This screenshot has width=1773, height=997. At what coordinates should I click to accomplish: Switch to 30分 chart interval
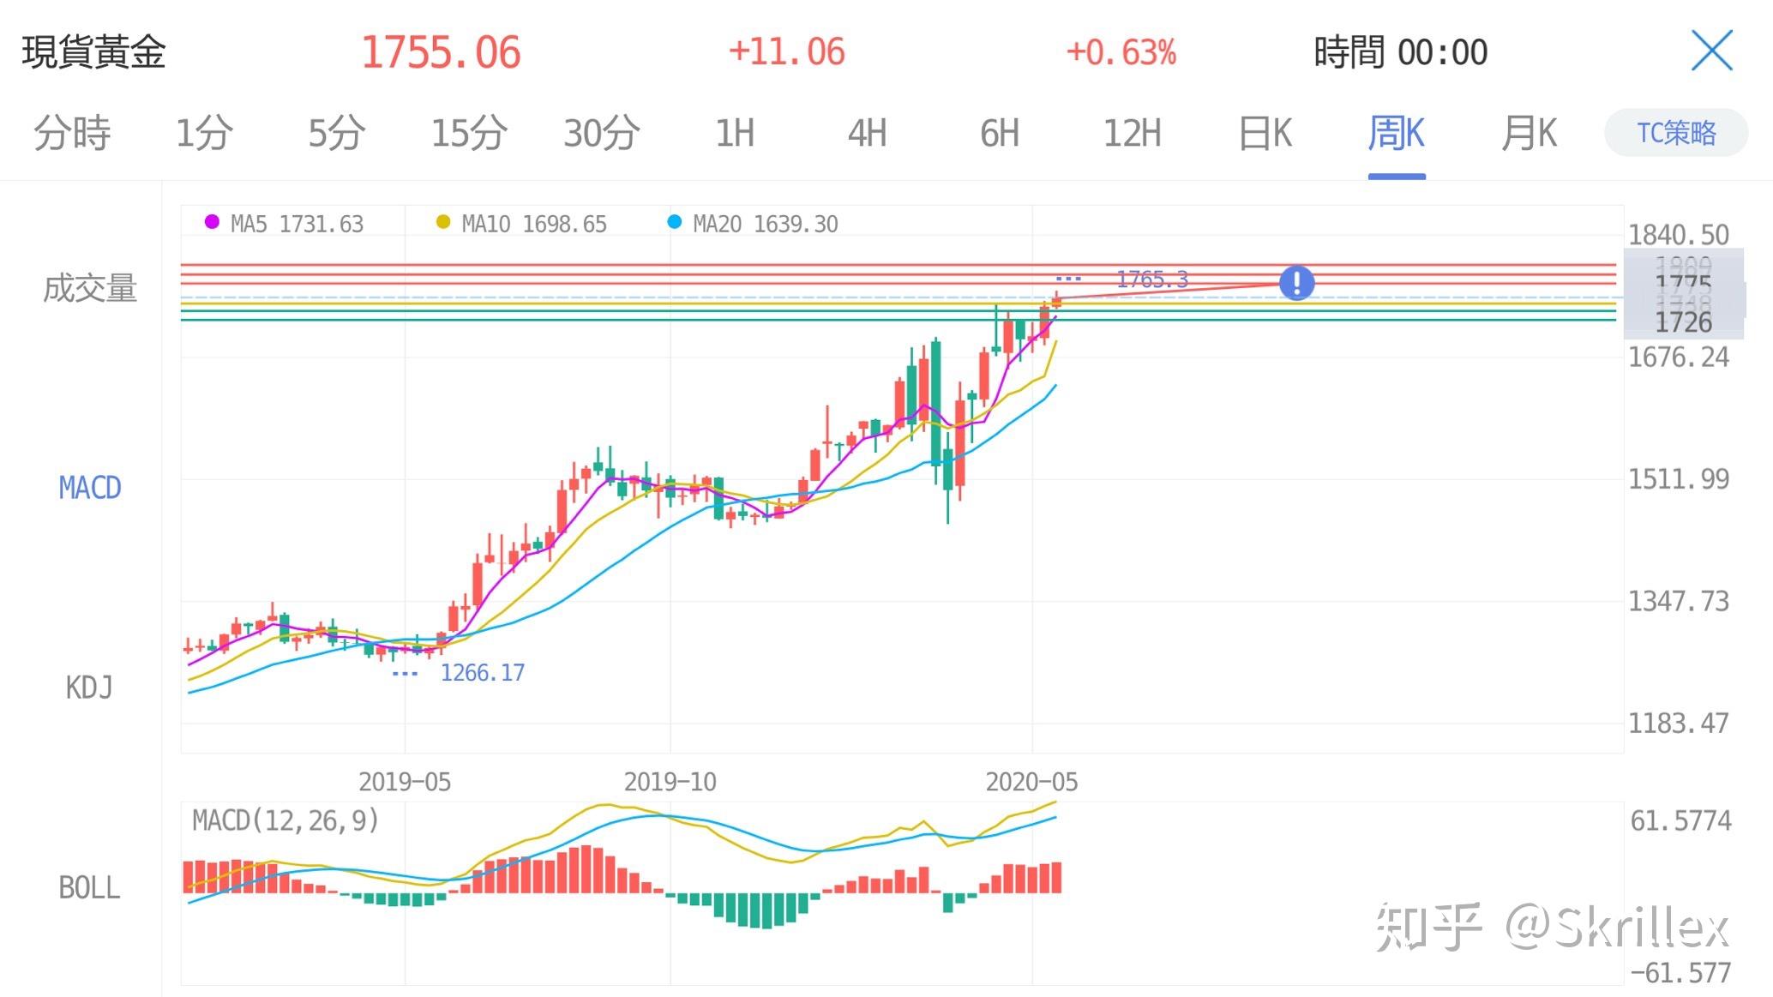(x=601, y=134)
